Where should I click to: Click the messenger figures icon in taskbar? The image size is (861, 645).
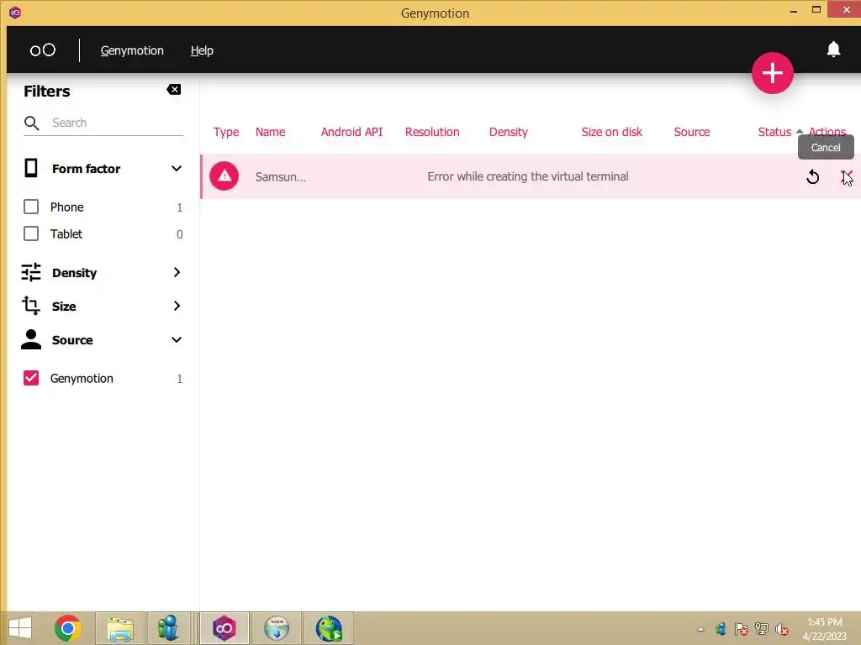tap(168, 628)
